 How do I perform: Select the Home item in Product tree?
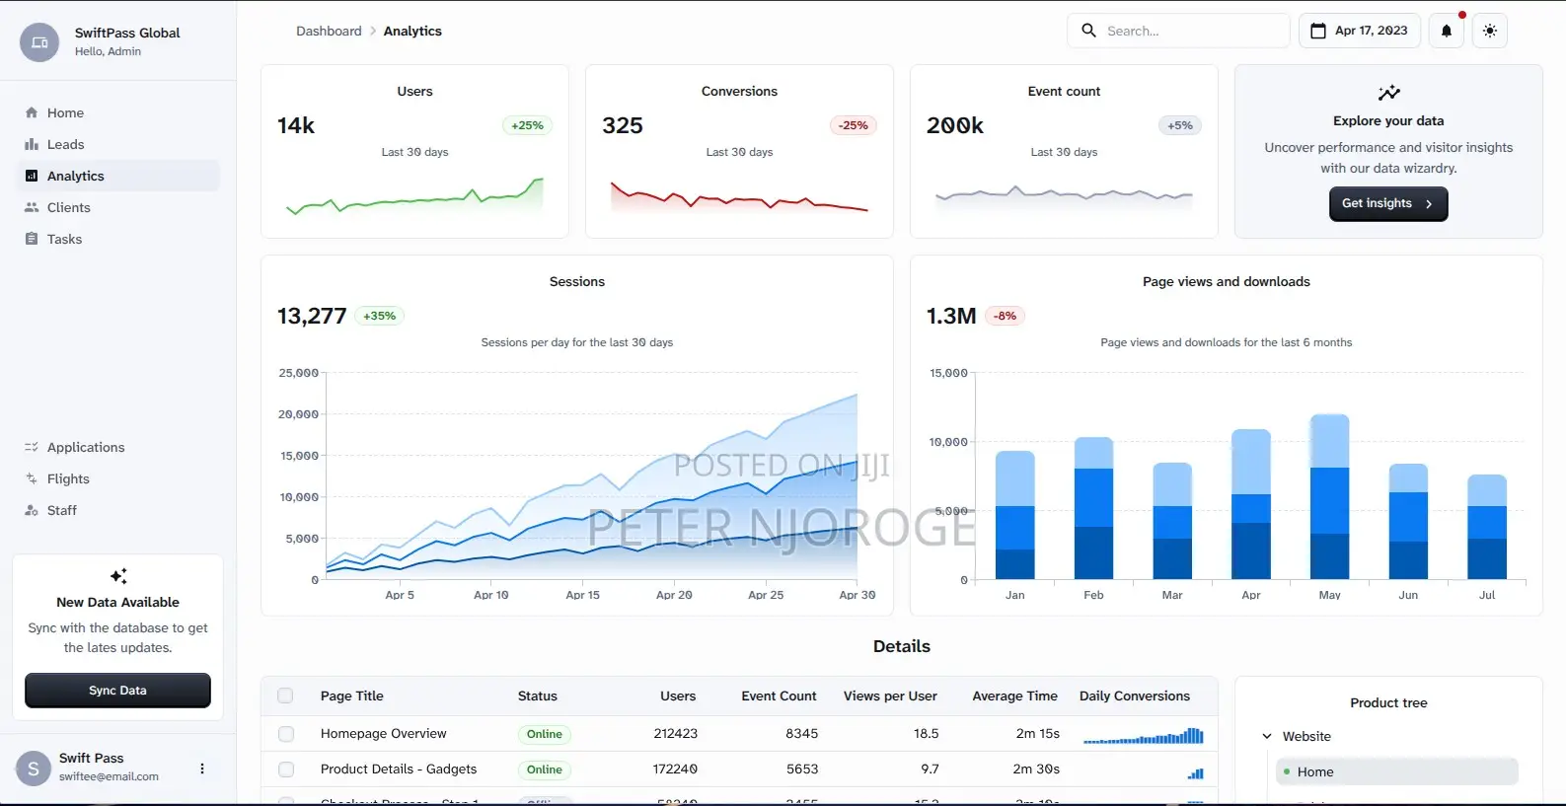pos(1396,771)
